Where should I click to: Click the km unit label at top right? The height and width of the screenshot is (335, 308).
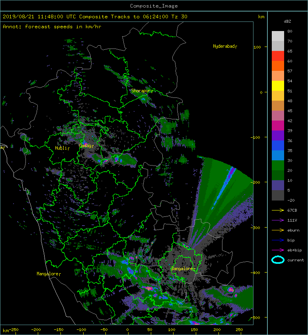pyautogui.click(x=261, y=17)
